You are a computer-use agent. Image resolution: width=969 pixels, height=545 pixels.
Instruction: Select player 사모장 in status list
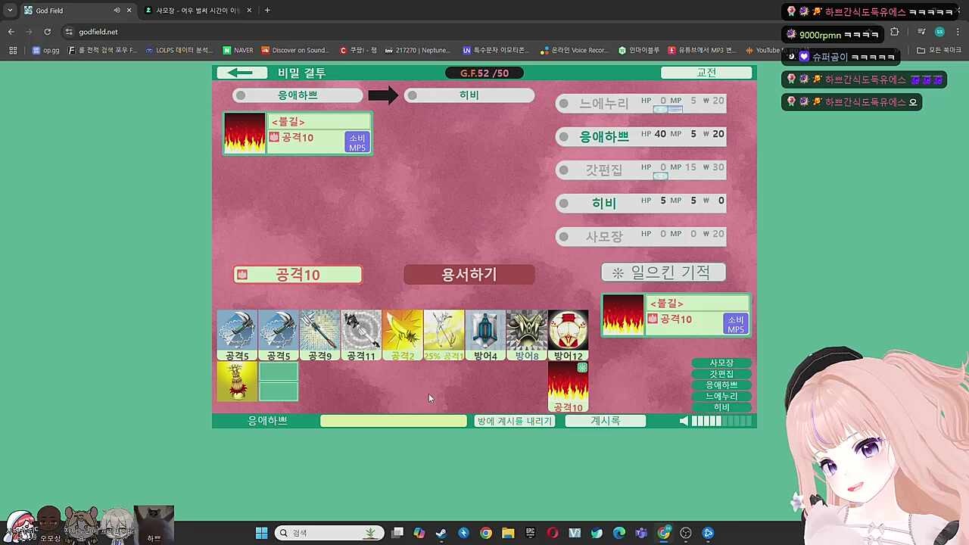click(641, 237)
